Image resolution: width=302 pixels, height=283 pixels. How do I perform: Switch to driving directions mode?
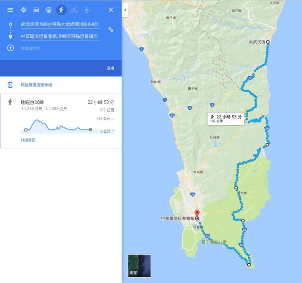point(36,10)
